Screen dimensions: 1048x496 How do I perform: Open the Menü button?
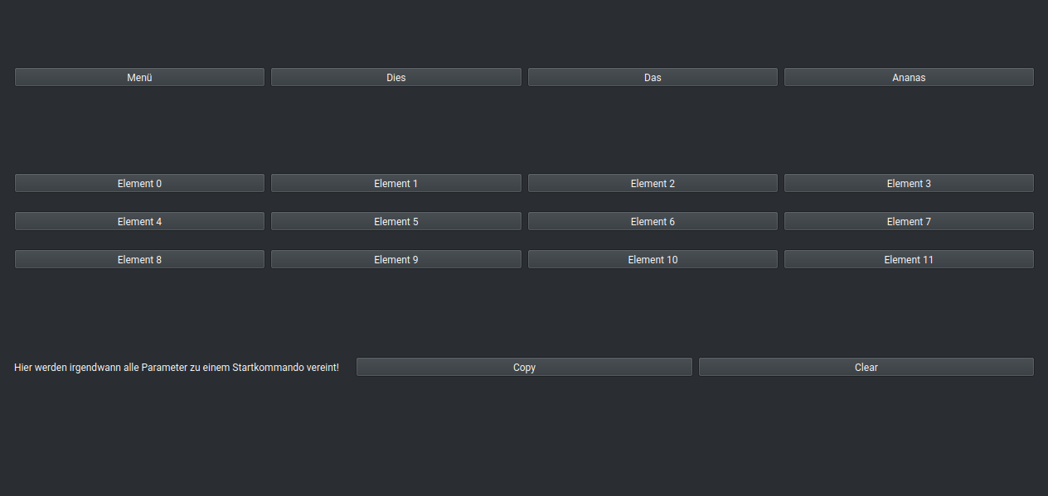[x=139, y=77]
